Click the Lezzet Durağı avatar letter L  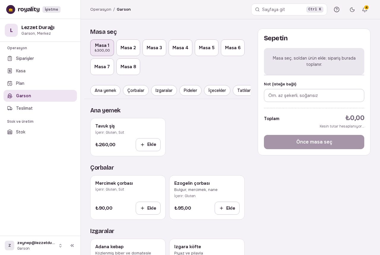11,30
